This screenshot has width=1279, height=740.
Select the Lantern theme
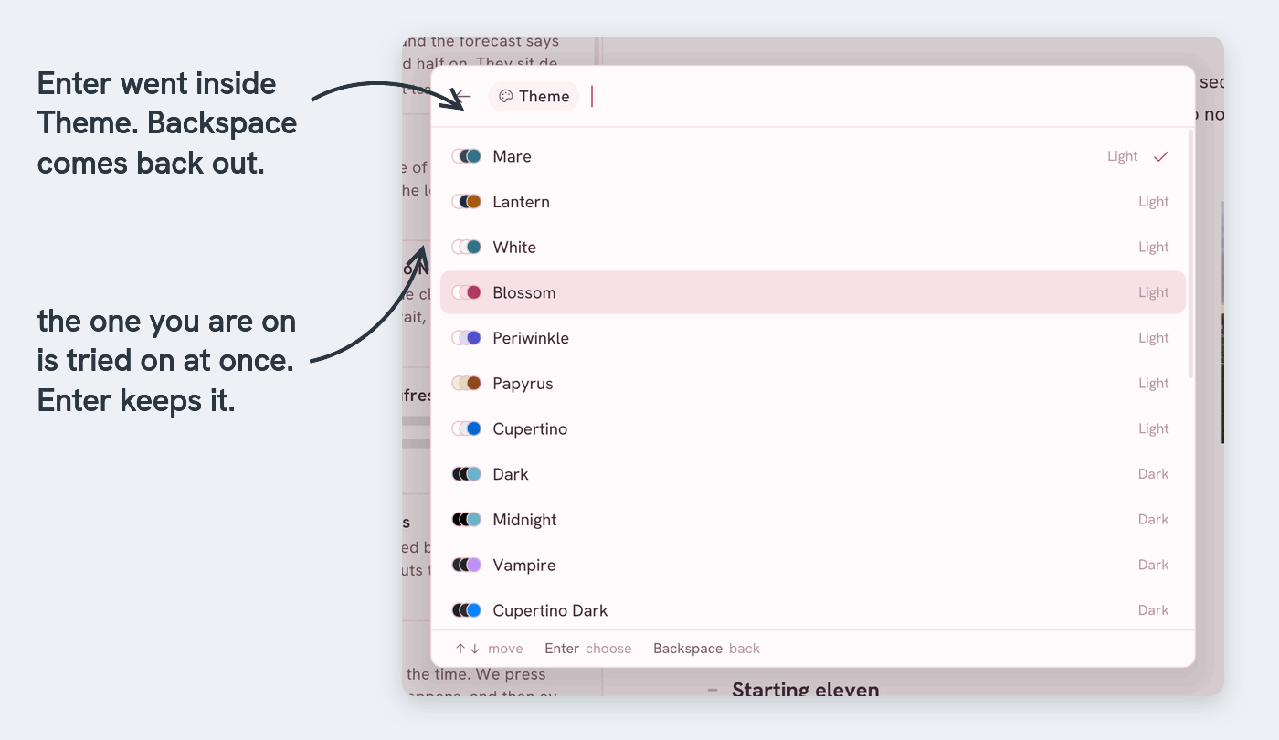click(813, 202)
